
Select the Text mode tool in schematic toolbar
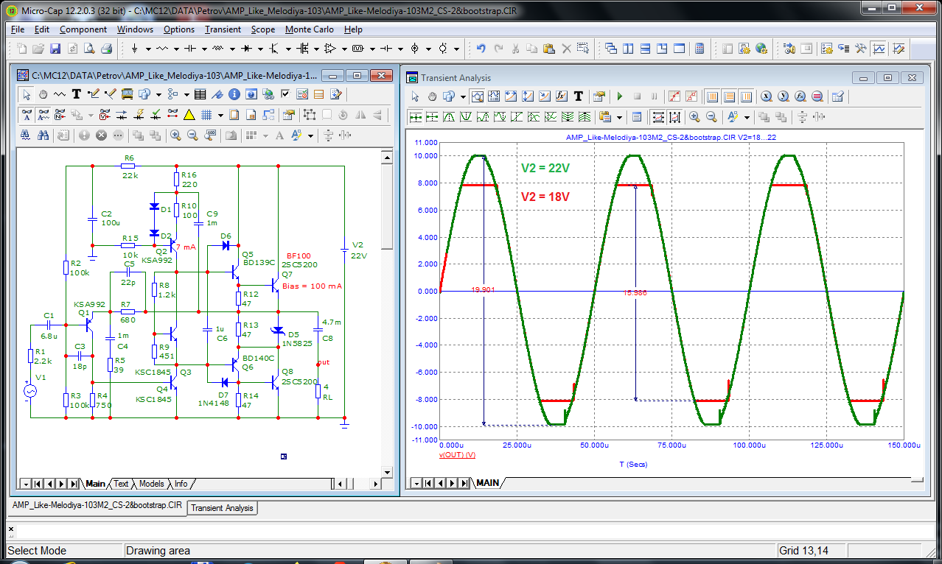77,94
